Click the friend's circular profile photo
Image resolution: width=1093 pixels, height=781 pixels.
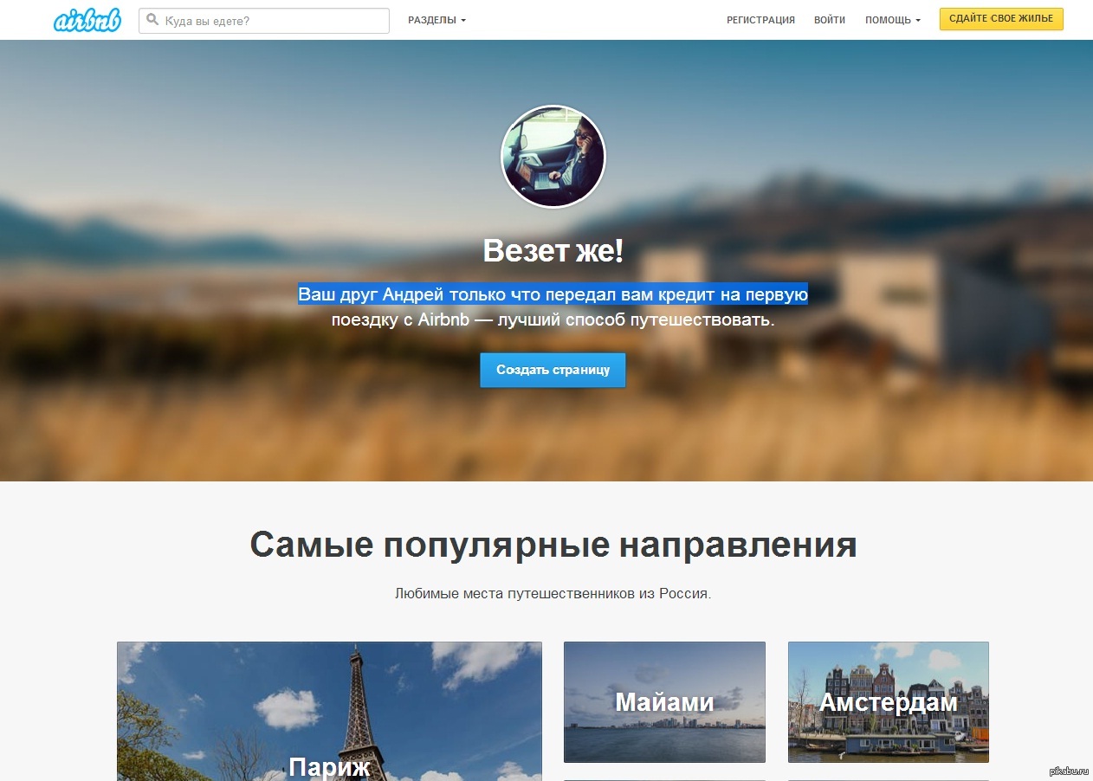click(553, 157)
